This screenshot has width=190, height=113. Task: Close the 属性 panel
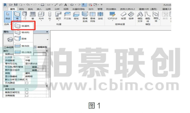tap(47, 32)
